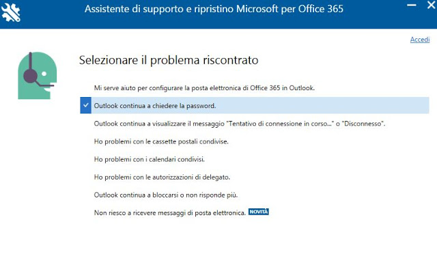
Task: Choose the Tentativo di connessione in corso option
Action: [240, 124]
